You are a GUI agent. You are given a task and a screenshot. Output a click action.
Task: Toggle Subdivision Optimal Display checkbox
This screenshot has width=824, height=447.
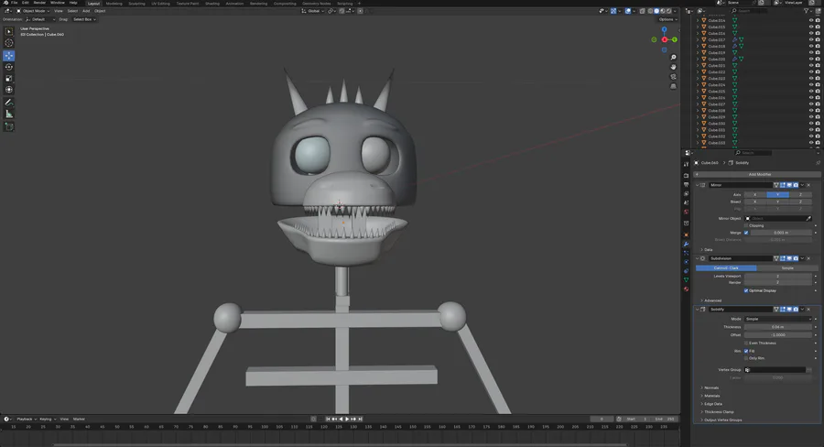(x=746, y=290)
